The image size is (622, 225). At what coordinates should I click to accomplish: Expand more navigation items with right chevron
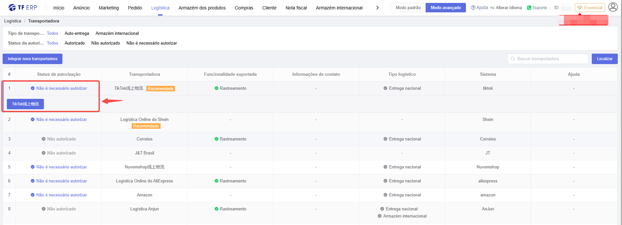coord(377,8)
